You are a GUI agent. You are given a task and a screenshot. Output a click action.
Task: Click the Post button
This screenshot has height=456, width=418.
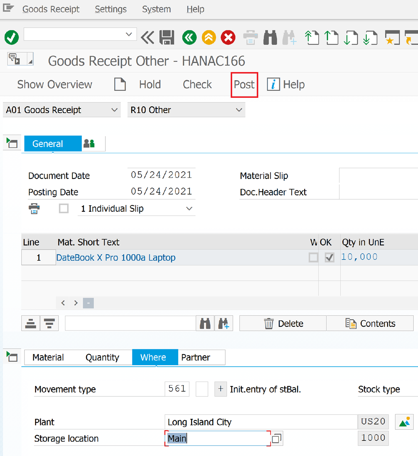pyautogui.click(x=244, y=85)
